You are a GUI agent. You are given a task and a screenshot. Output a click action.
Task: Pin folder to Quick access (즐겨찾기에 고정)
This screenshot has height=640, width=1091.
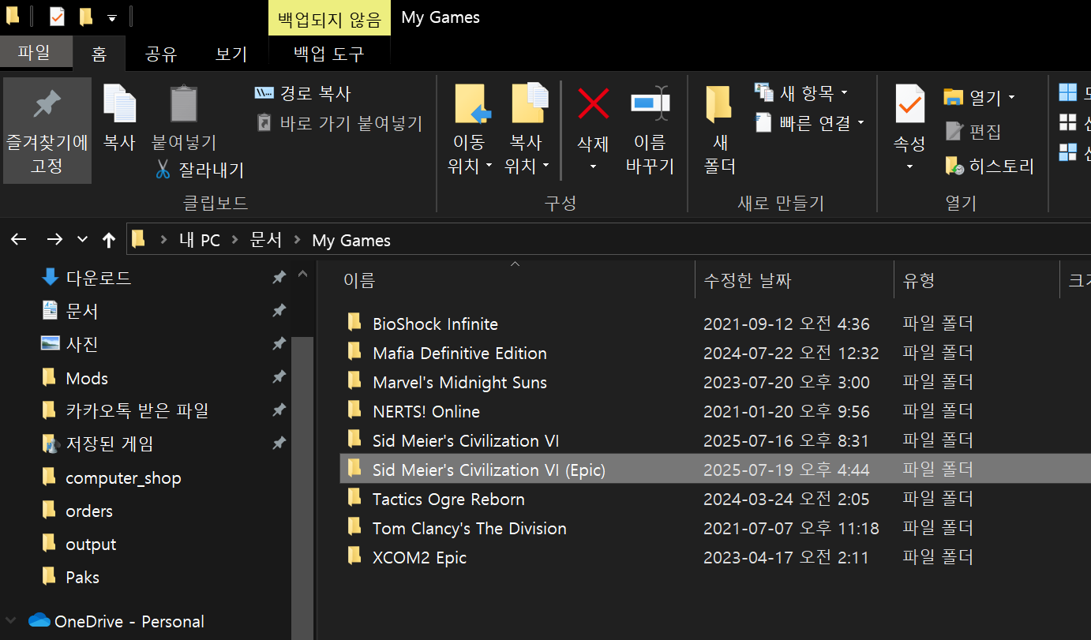47,131
